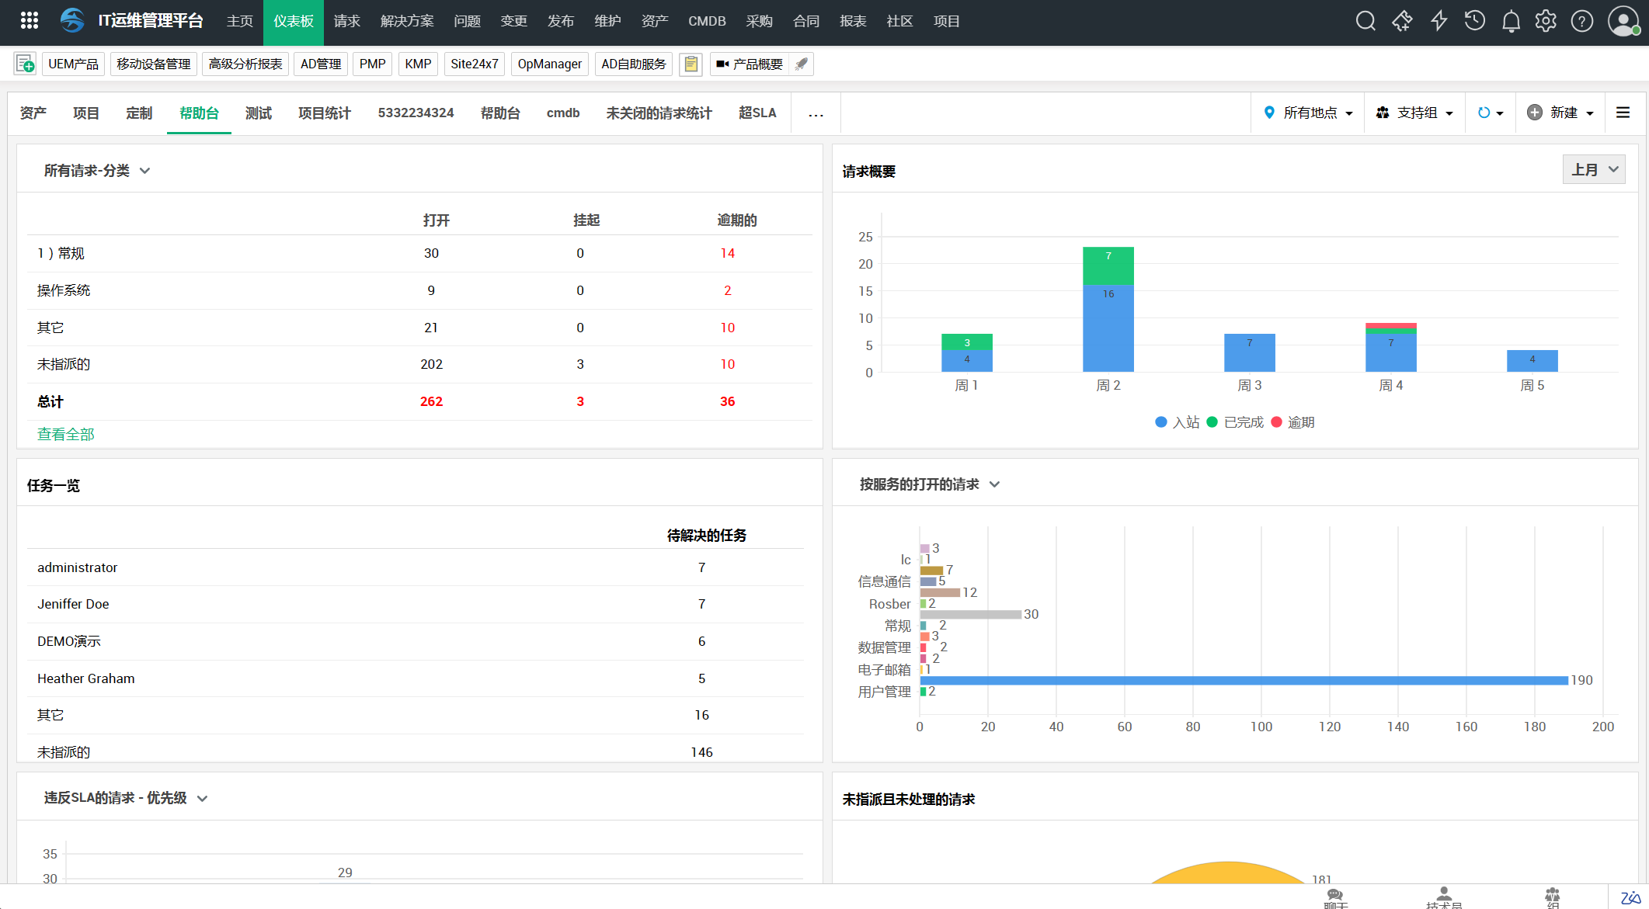The width and height of the screenshot is (1649, 909).
Task: Open the 上月 period dropdown
Action: [x=1594, y=169]
